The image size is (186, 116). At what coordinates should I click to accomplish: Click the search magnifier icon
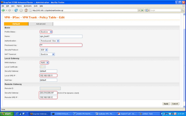tap(183, 11)
